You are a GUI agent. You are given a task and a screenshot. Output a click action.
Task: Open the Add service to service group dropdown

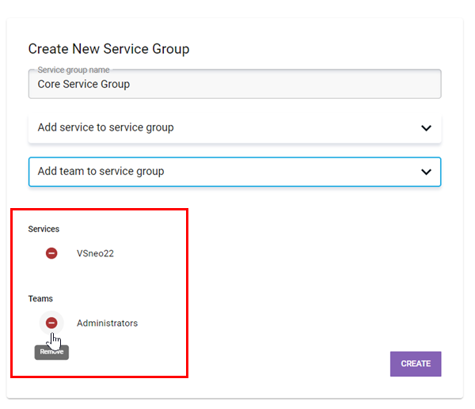tap(234, 127)
